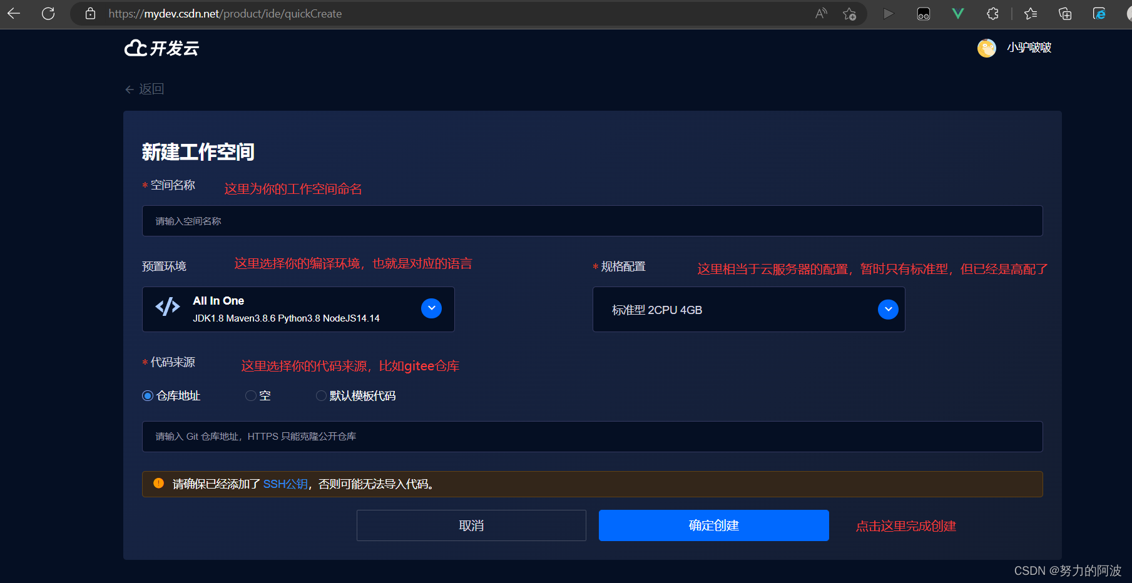Cancel with the 取消 button

(471, 525)
